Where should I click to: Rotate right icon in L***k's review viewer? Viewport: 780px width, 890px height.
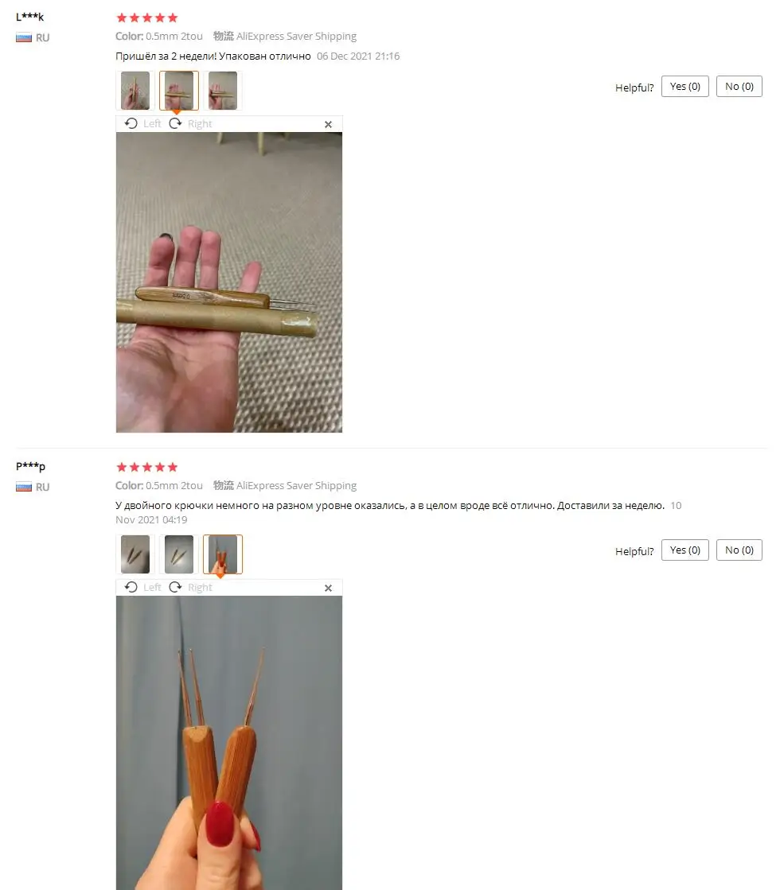(x=176, y=124)
